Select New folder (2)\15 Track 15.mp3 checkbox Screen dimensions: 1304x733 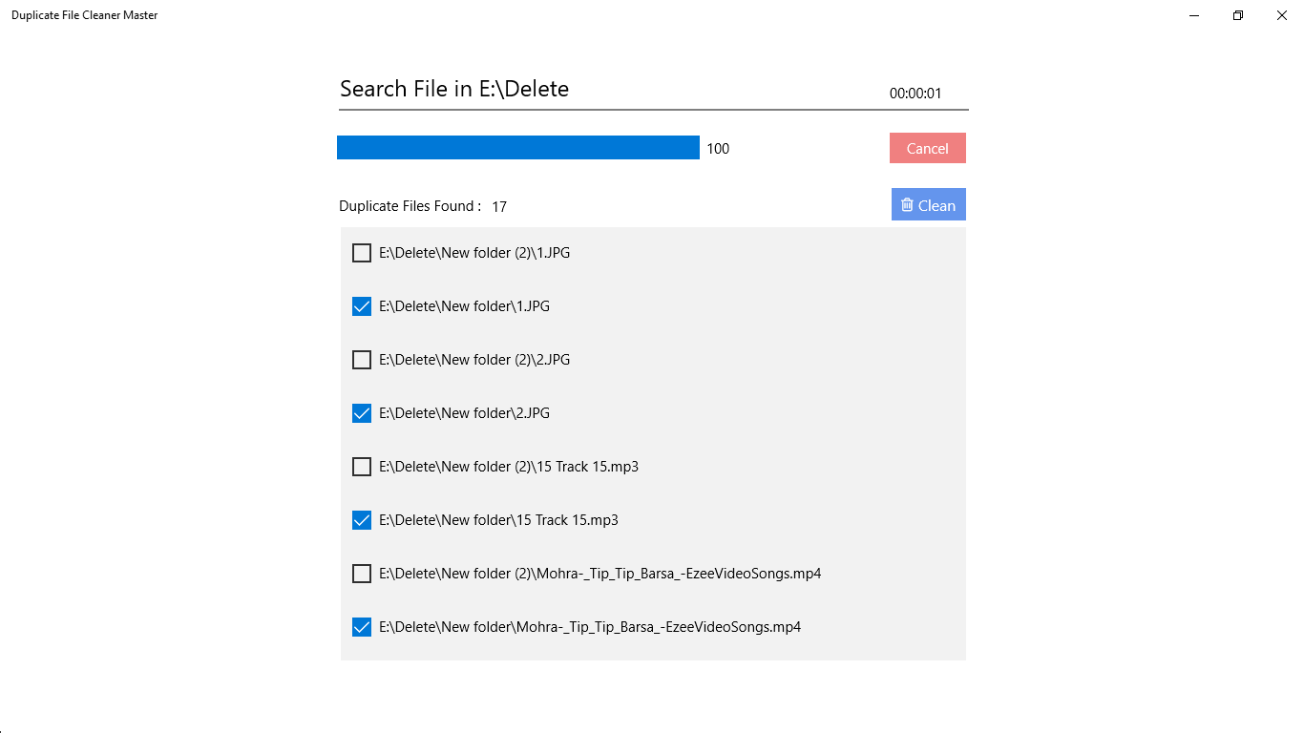362,467
